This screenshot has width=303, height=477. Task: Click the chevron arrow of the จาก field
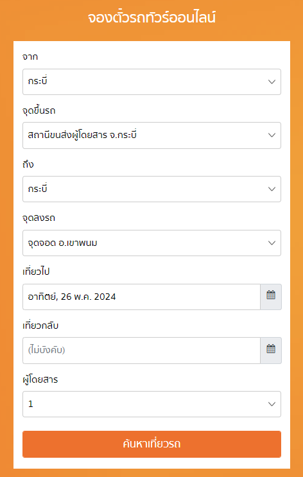pos(272,82)
